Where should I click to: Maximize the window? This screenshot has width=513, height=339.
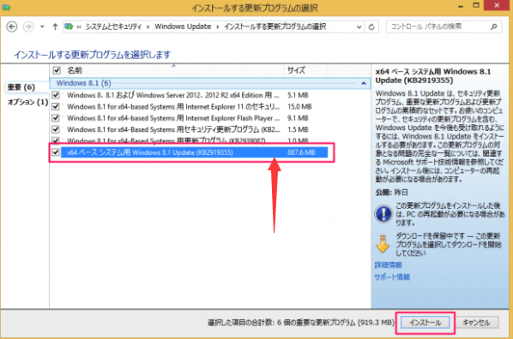pos(476,5)
